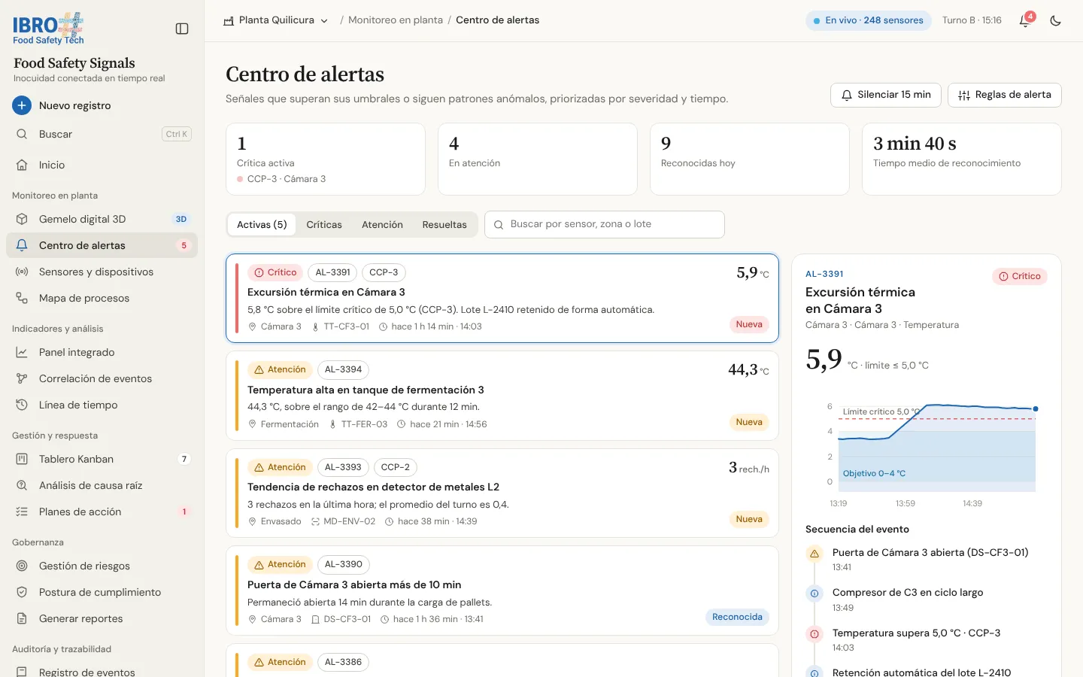Toggle dark mode moon icon

(x=1056, y=21)
